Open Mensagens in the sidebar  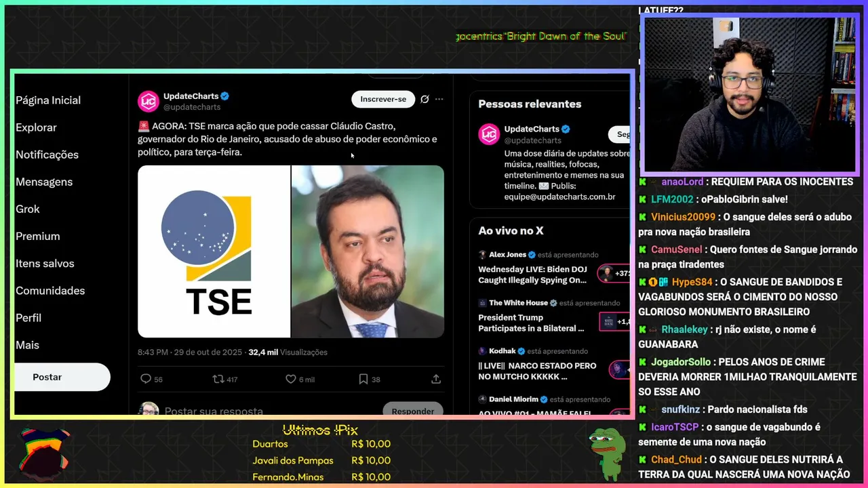click(x=44, y=182)
